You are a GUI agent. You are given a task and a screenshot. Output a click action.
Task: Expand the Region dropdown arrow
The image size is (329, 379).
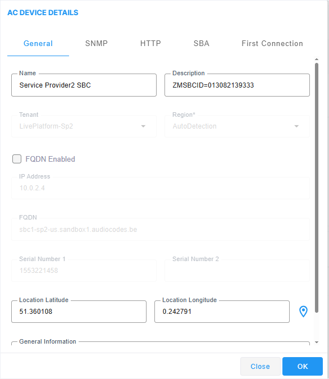[x=296, y=126]
